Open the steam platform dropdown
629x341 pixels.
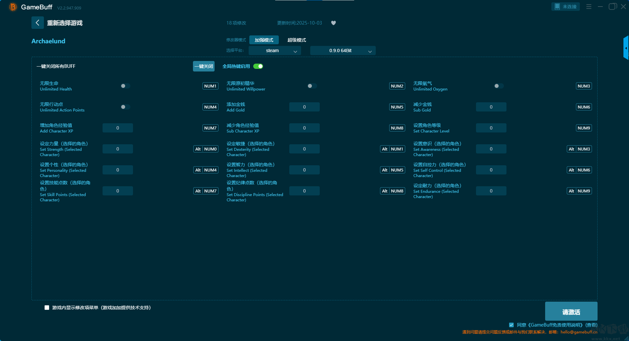pos(275,50)
